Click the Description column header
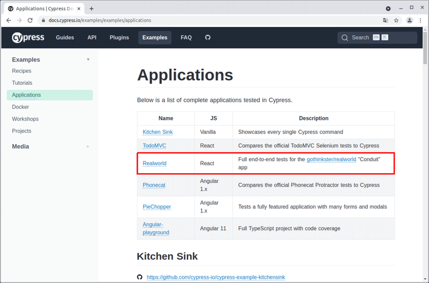This screenshot has width=429, height=283. 314,118
